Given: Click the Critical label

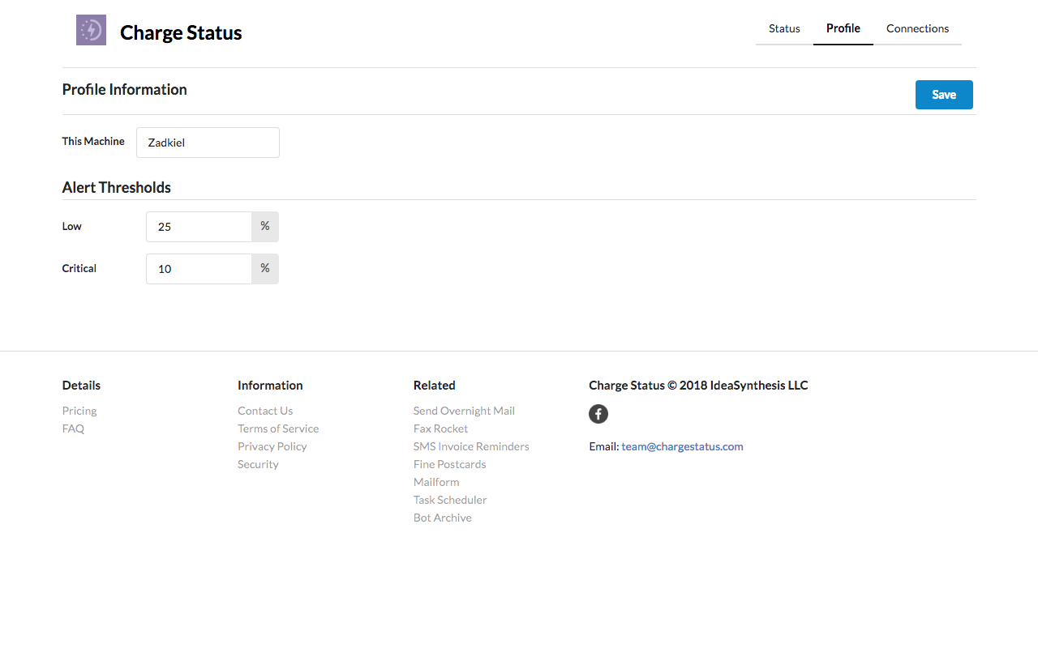Looking at the screenshot, I should tap(79, 268).
